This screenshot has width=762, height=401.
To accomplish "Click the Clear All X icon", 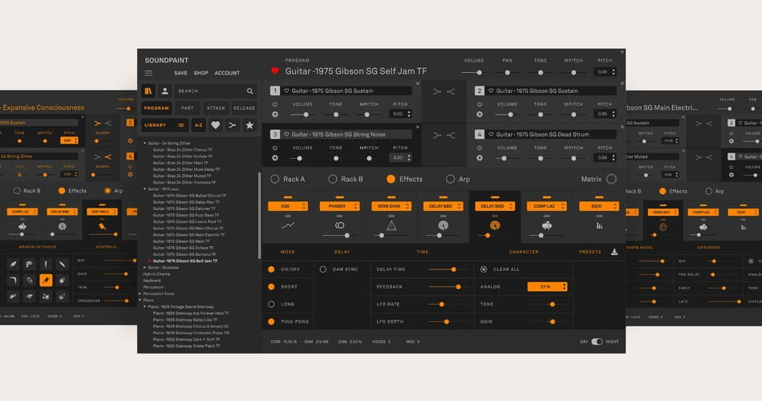I will click(484, 269).
